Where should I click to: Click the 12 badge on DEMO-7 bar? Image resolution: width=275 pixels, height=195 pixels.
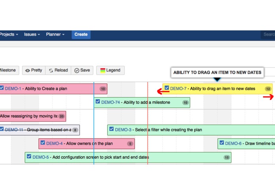[268, 89]
